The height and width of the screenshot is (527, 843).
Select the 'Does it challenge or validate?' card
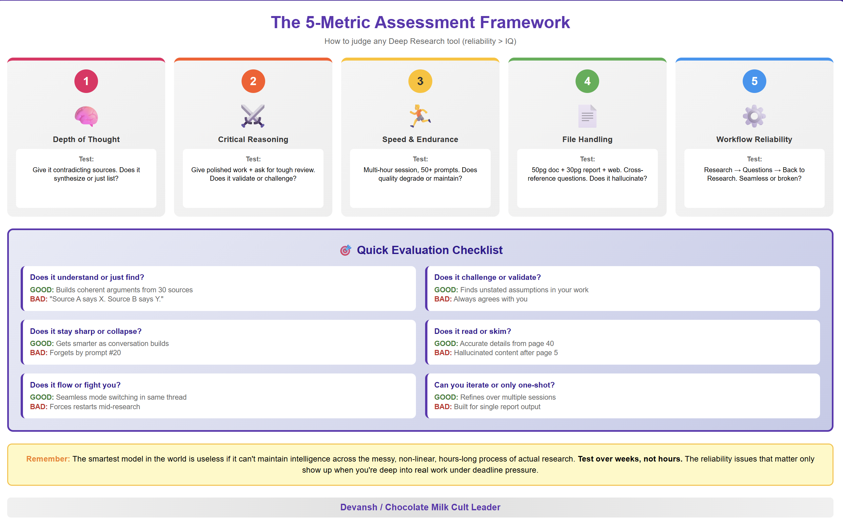[622, 288]
